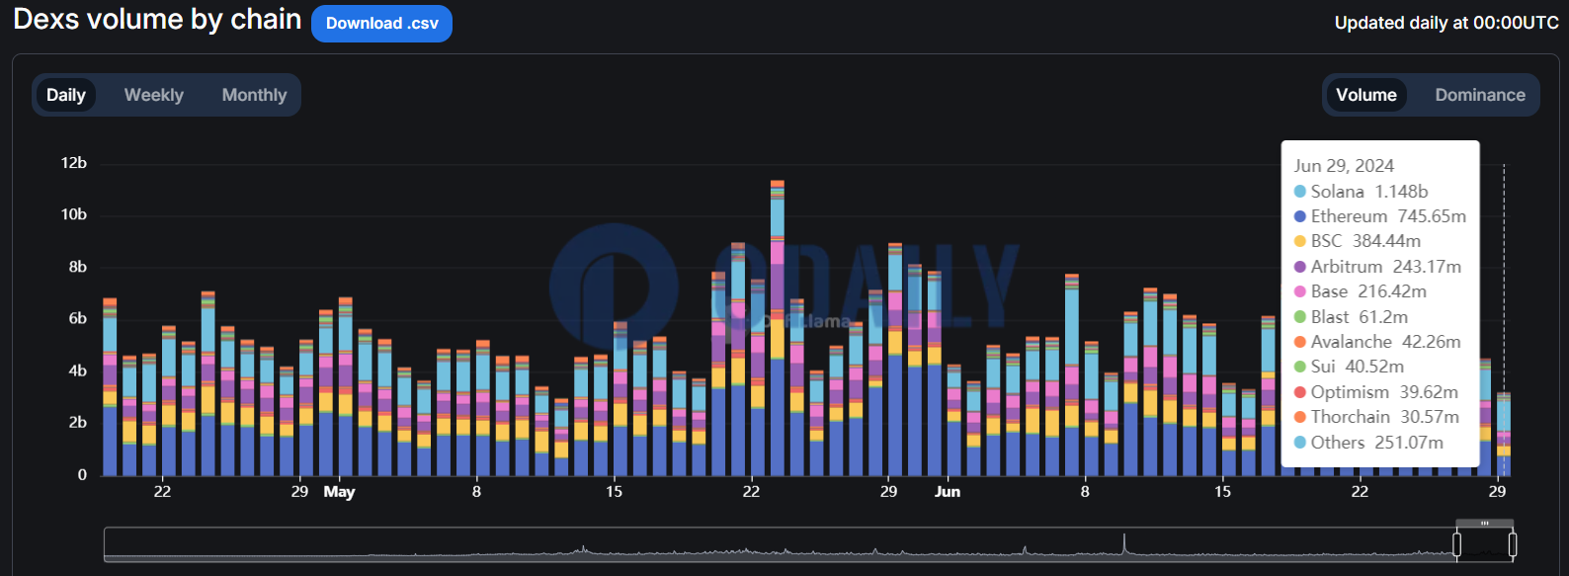Click the Blast color dot in tooltip

point(1300,317)
